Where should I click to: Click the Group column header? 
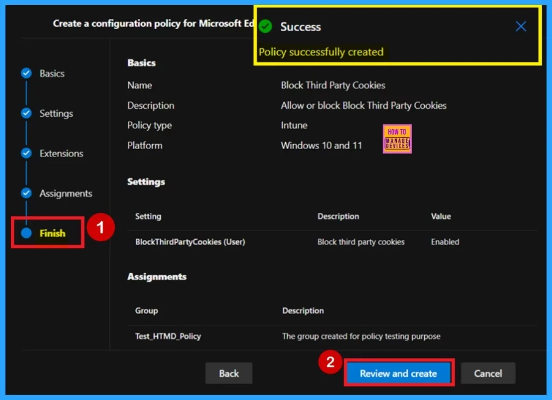click(147, 311)
